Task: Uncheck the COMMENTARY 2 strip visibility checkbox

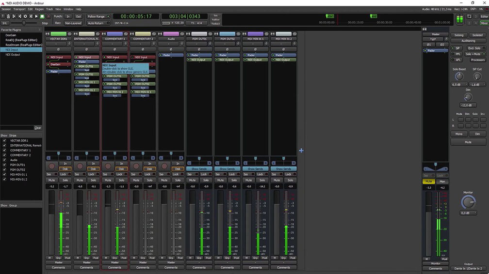Action: (5, 155)
